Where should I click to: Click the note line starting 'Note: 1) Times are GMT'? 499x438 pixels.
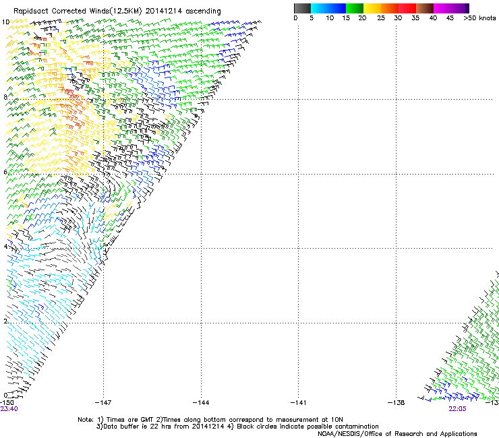click(x=210, y=420)
